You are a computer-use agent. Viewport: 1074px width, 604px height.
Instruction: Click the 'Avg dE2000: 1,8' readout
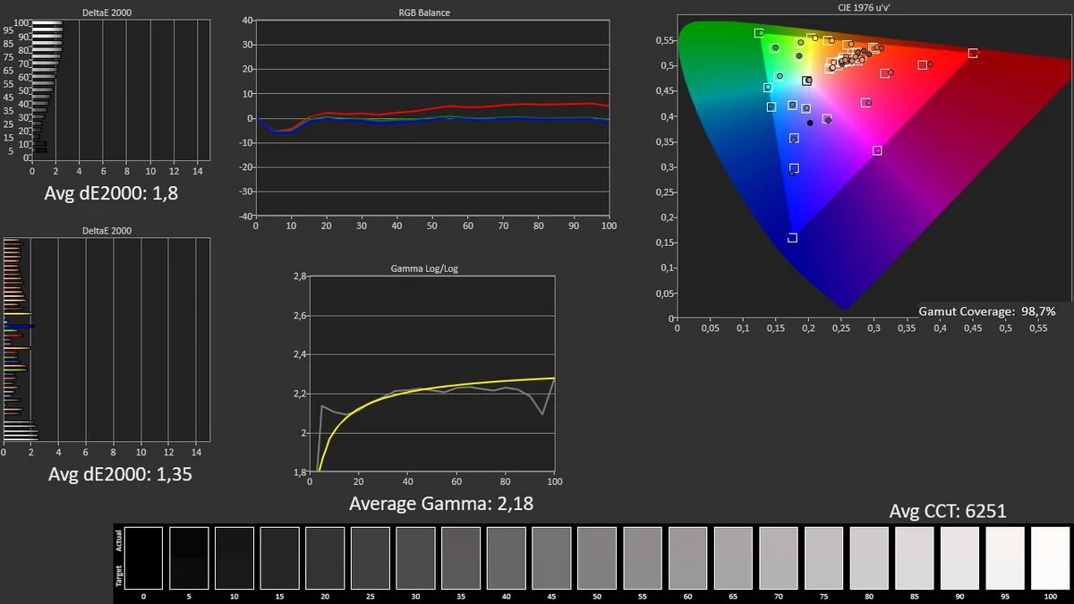111,192
